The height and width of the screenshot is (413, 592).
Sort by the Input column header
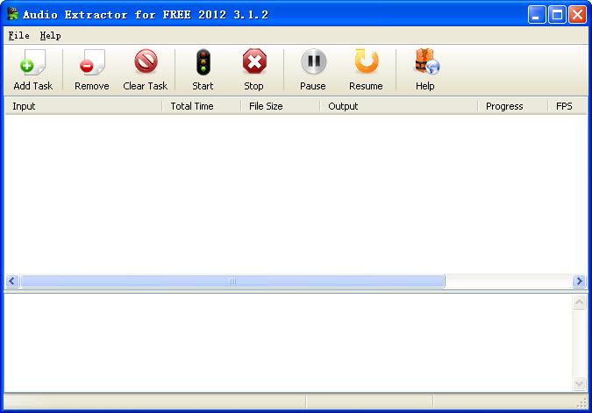(x=83, y=106)
